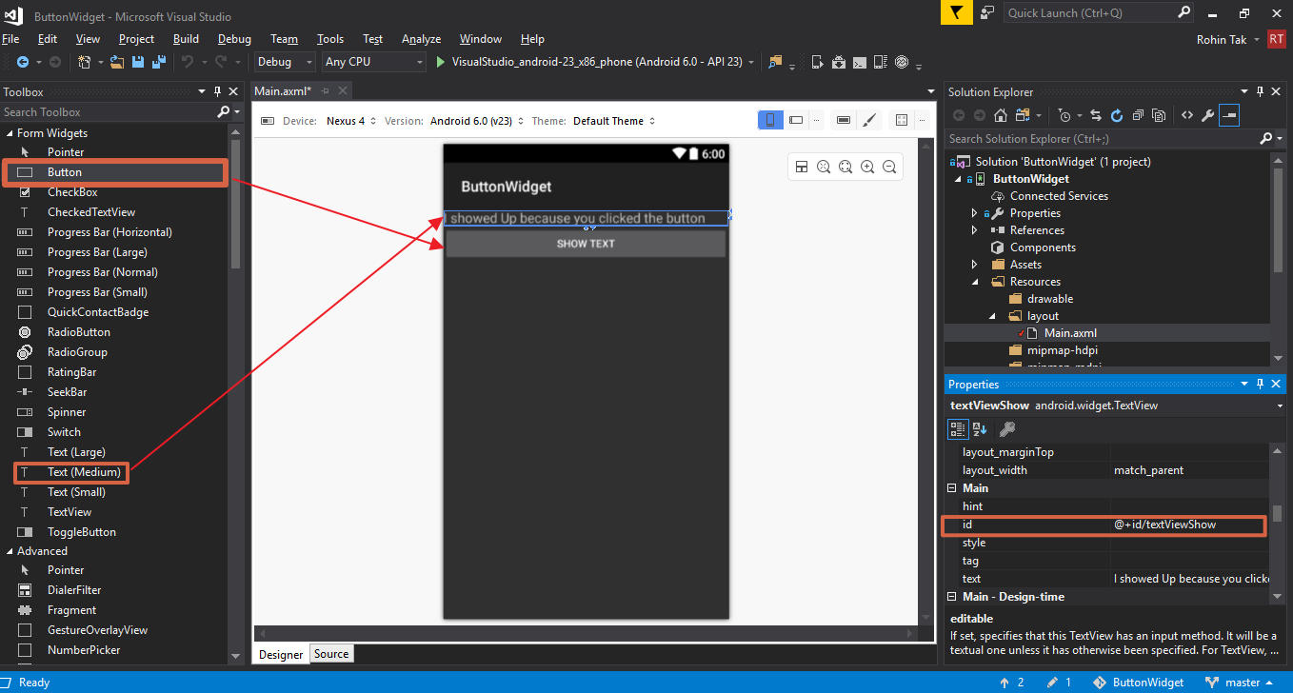Expand the Assets folder in Solution Explorer
1293x693 pixels.
click(974, 265)
